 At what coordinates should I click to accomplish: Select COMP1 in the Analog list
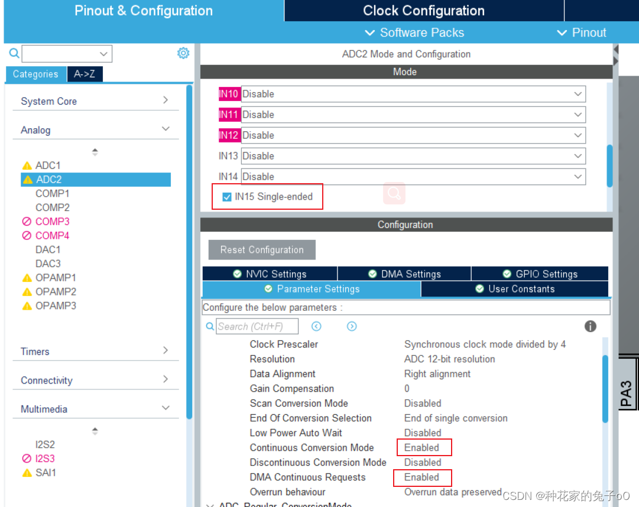(53, 193)
